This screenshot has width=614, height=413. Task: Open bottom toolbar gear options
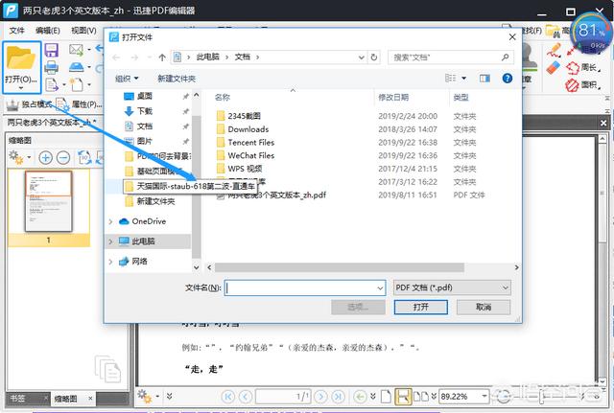click(145, 396)
